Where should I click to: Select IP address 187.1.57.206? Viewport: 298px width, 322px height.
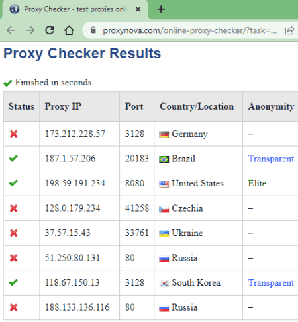[70, 159]
